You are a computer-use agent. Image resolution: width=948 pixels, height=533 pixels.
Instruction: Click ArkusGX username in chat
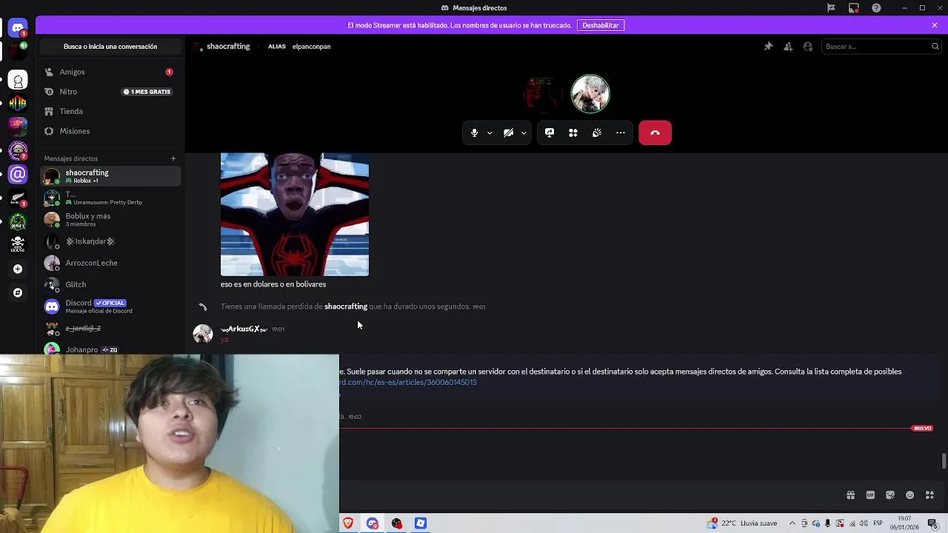click(x=244, y=329)
